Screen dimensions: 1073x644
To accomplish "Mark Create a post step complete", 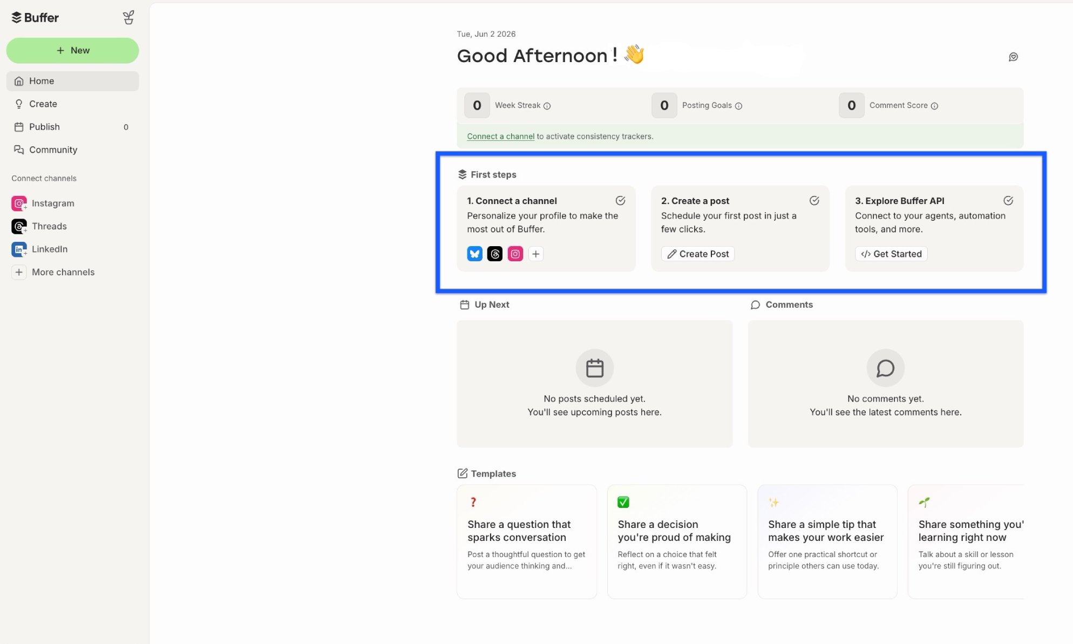I will tap(814, 201).
